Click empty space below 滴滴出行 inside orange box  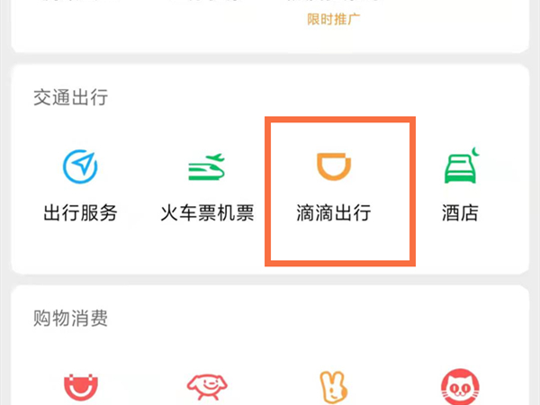(x=340, y=243)
